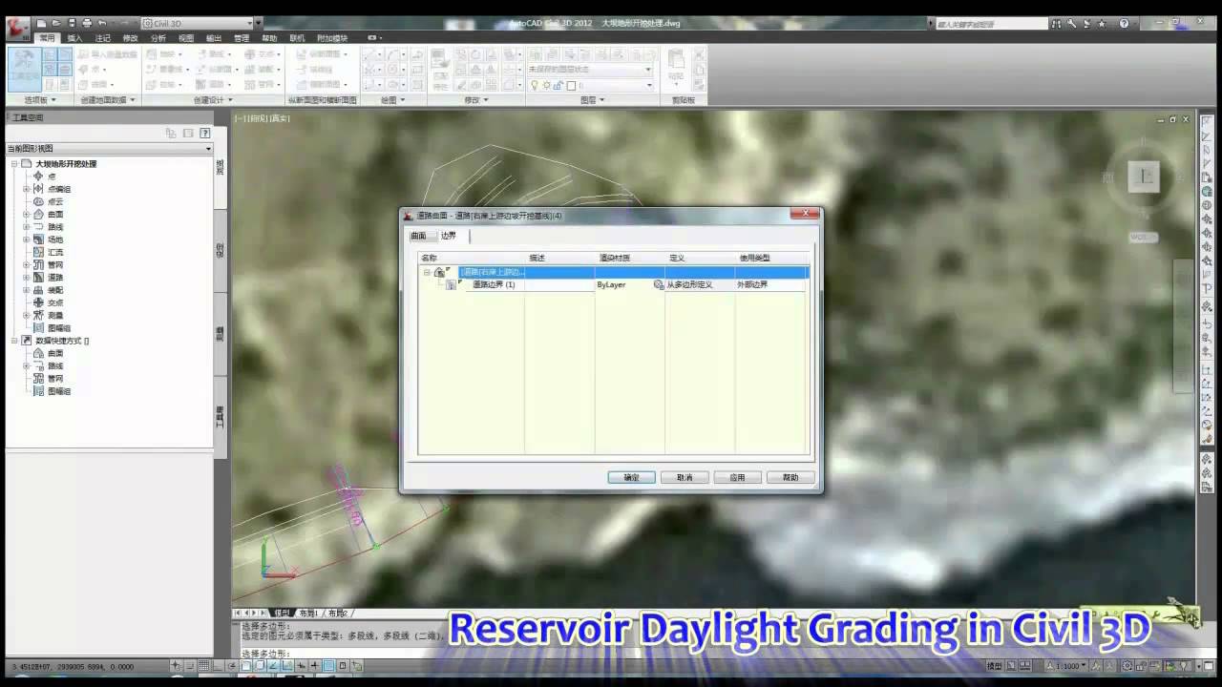
Task: Click the Open file icon in quick access toolbar
Action: coord(57,23)
